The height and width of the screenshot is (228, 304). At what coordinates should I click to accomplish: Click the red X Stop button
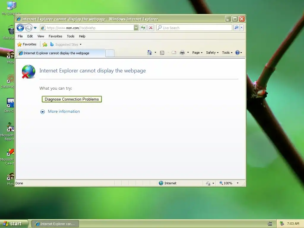(151, 28)
